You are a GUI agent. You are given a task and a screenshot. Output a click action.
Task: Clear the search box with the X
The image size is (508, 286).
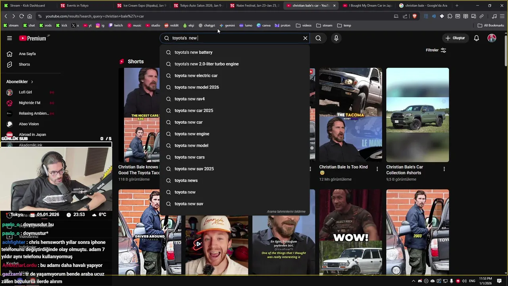click(x=305, y=38)
